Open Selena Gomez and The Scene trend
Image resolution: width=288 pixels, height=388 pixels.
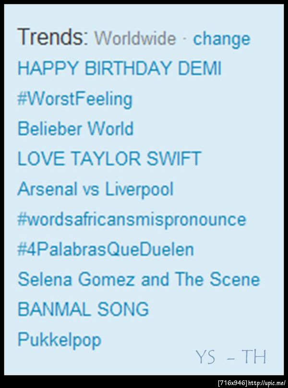pyautogui.click(x=138, y=280)
